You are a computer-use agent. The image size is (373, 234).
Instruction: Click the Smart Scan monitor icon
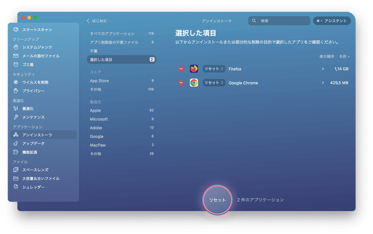(x=16, y=30)
